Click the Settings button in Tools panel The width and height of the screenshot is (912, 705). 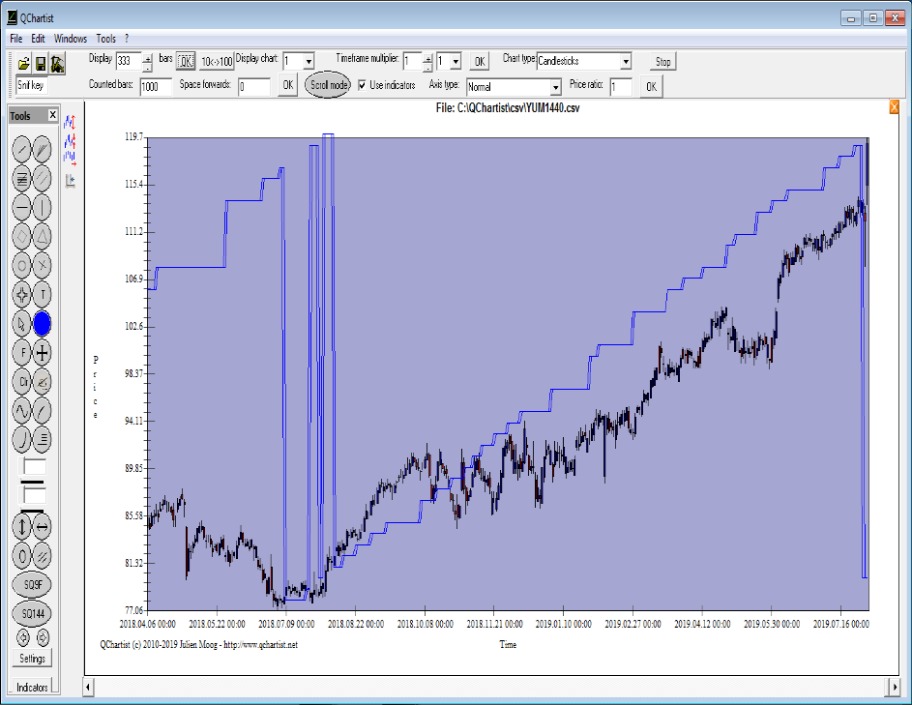pos(32,659)
